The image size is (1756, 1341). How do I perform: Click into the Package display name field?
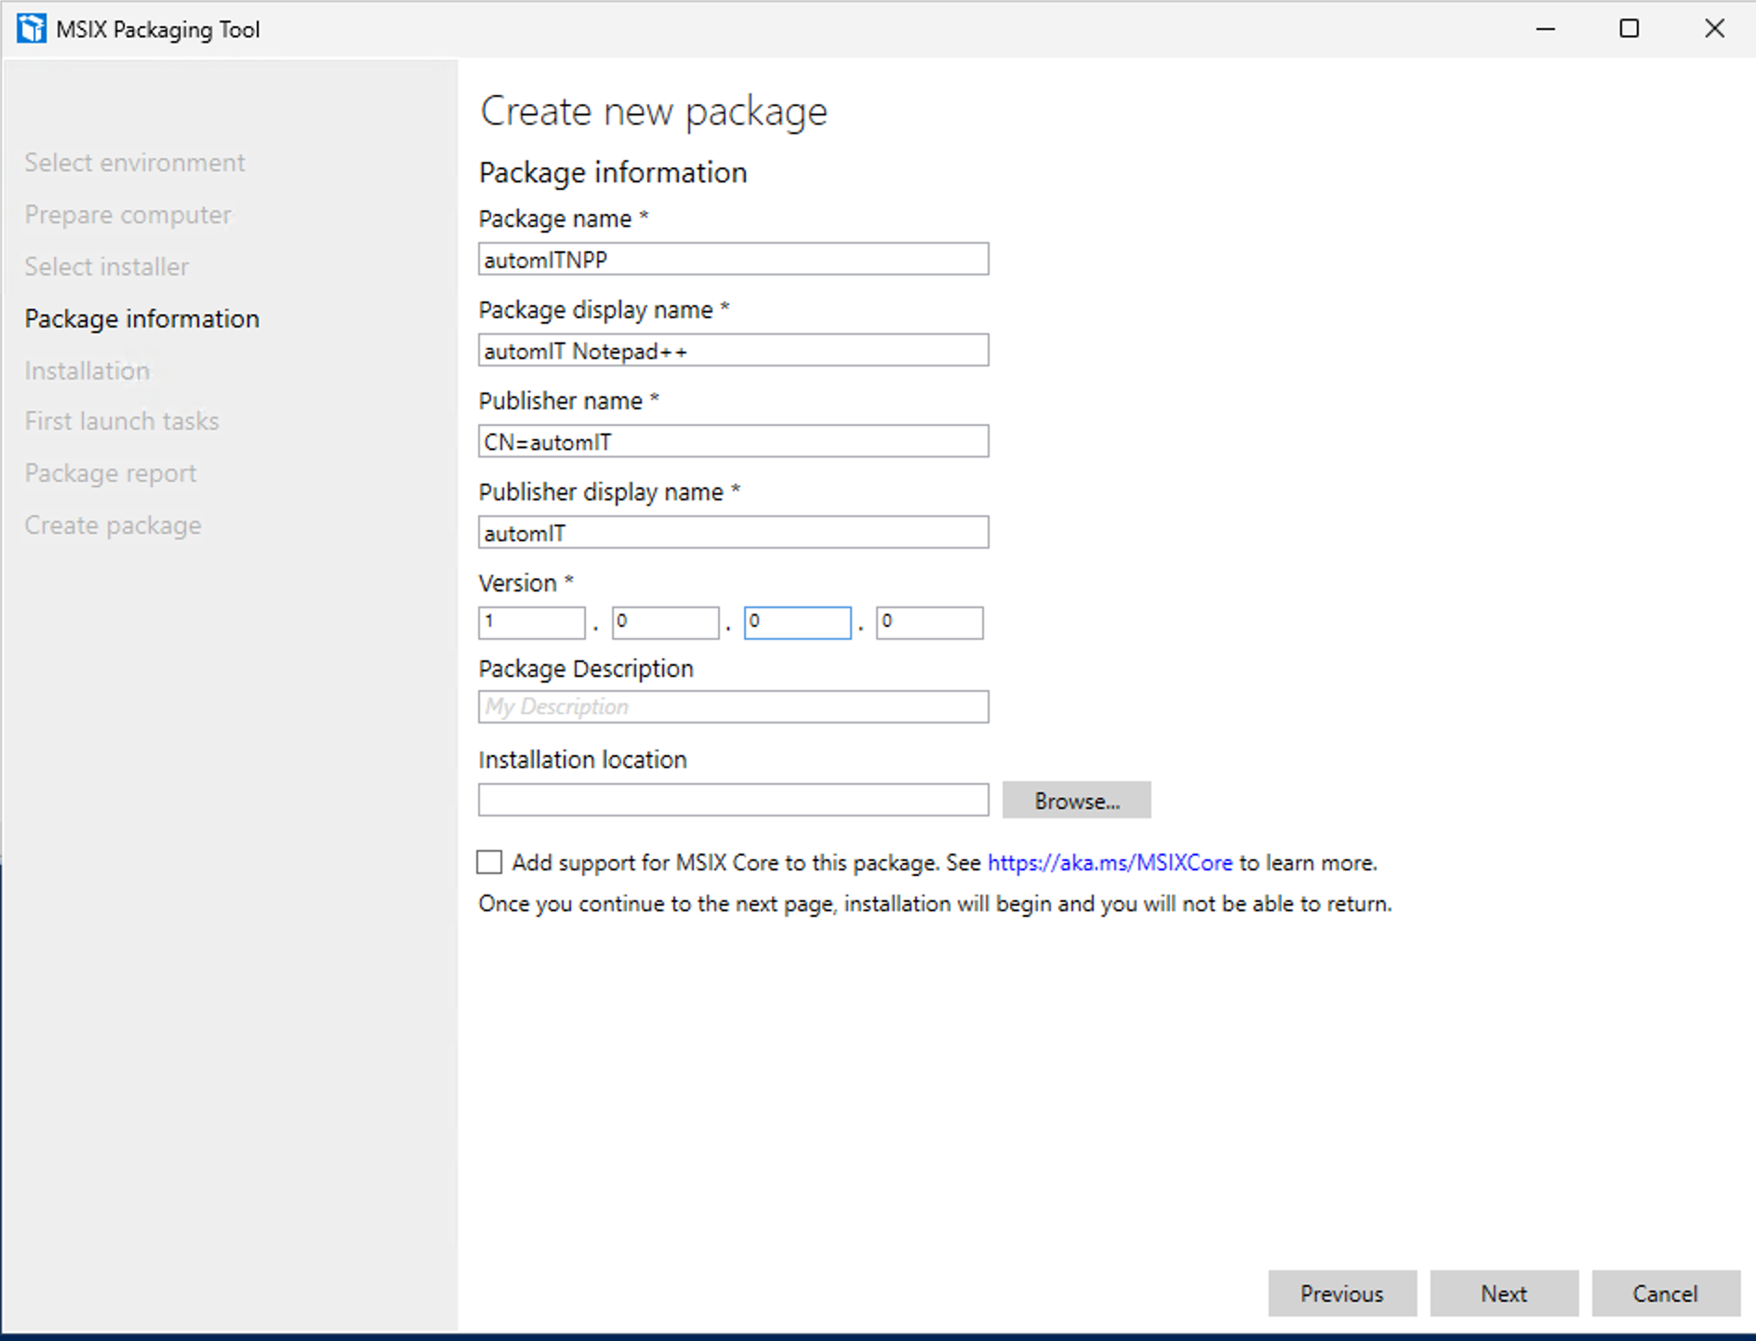[733, 351]
